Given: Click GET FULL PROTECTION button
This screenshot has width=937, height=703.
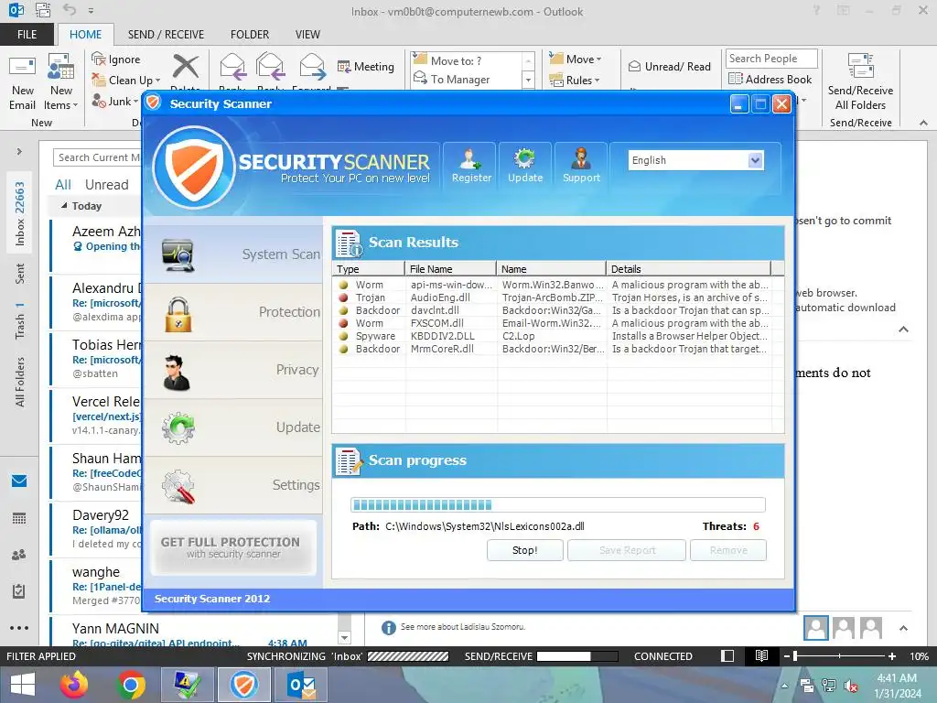Looking at the screenshot, I should point(232,547).
